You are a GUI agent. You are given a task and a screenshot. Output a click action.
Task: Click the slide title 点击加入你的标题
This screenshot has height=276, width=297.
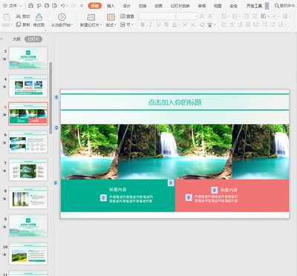pyautogui.click(x=174, y=102)
